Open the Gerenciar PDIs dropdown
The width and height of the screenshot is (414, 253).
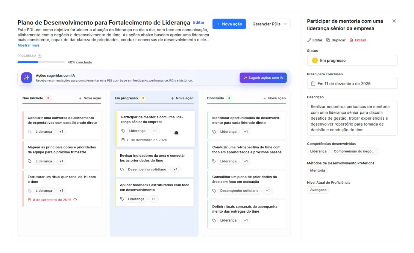[x=269, y=24]
